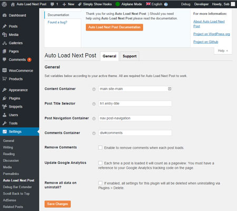Open the Plugins menu in sidebar

(x=14, y=98)
